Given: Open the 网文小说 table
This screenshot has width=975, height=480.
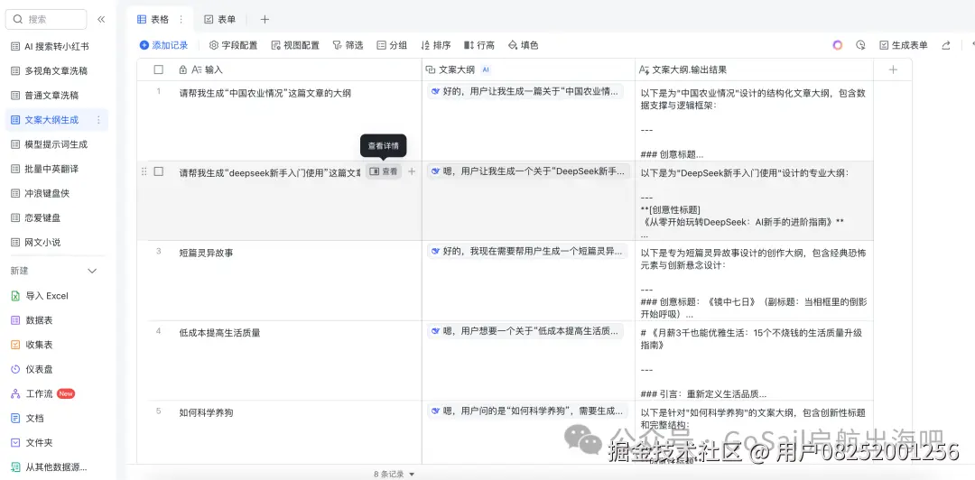Looking at the screenshot, I should point(57,243).
